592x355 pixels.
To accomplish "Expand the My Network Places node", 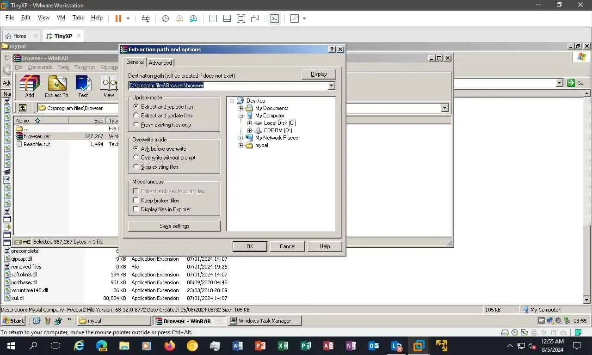I will click(x=241, y=138).
